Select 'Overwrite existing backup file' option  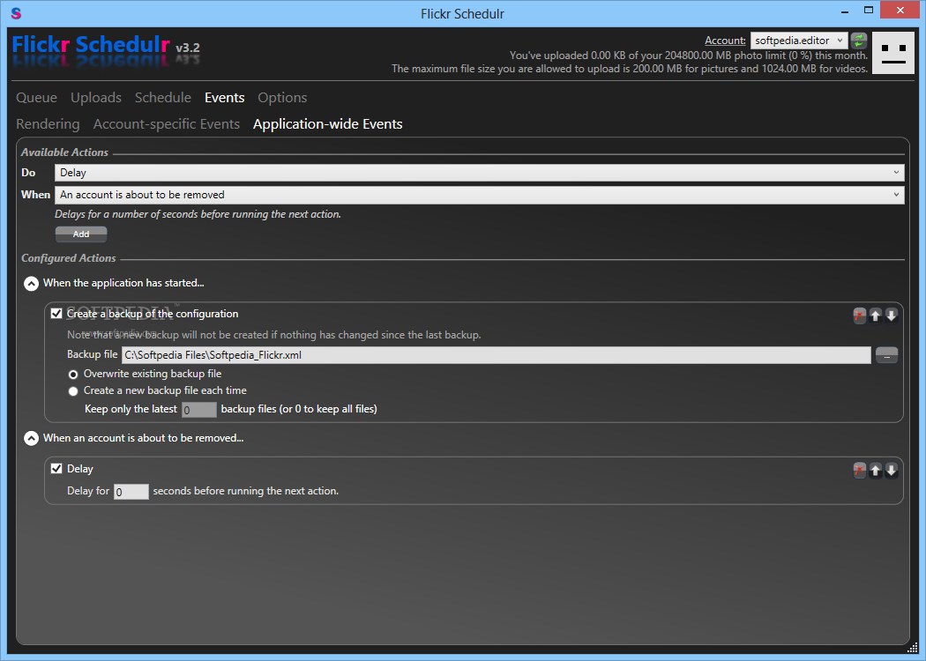point(73,375)
